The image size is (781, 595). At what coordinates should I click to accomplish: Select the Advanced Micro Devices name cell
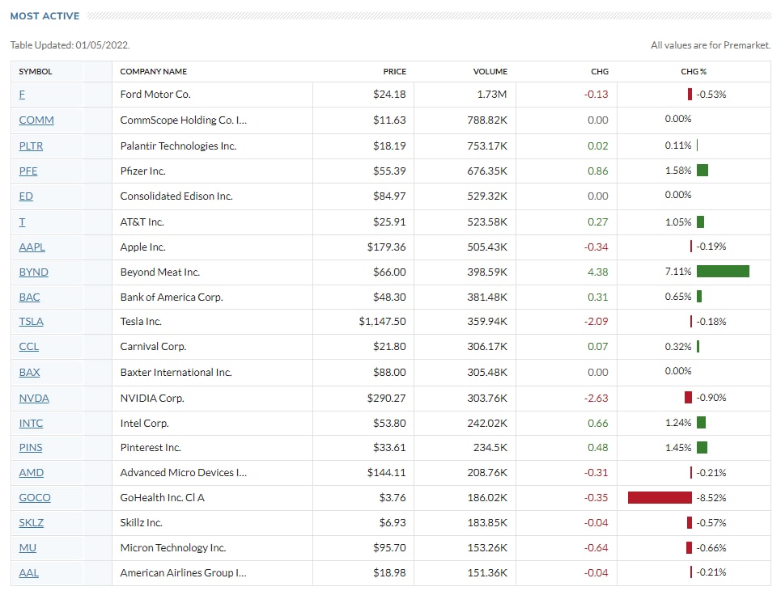point(183,473)
